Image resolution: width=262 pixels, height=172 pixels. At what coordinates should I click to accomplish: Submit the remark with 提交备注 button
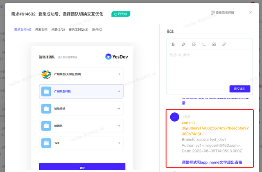click(x=240, y=89)
